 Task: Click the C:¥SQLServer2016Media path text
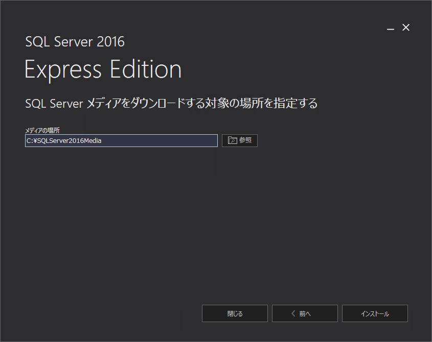pyautogui.click(x=64, y=140)
